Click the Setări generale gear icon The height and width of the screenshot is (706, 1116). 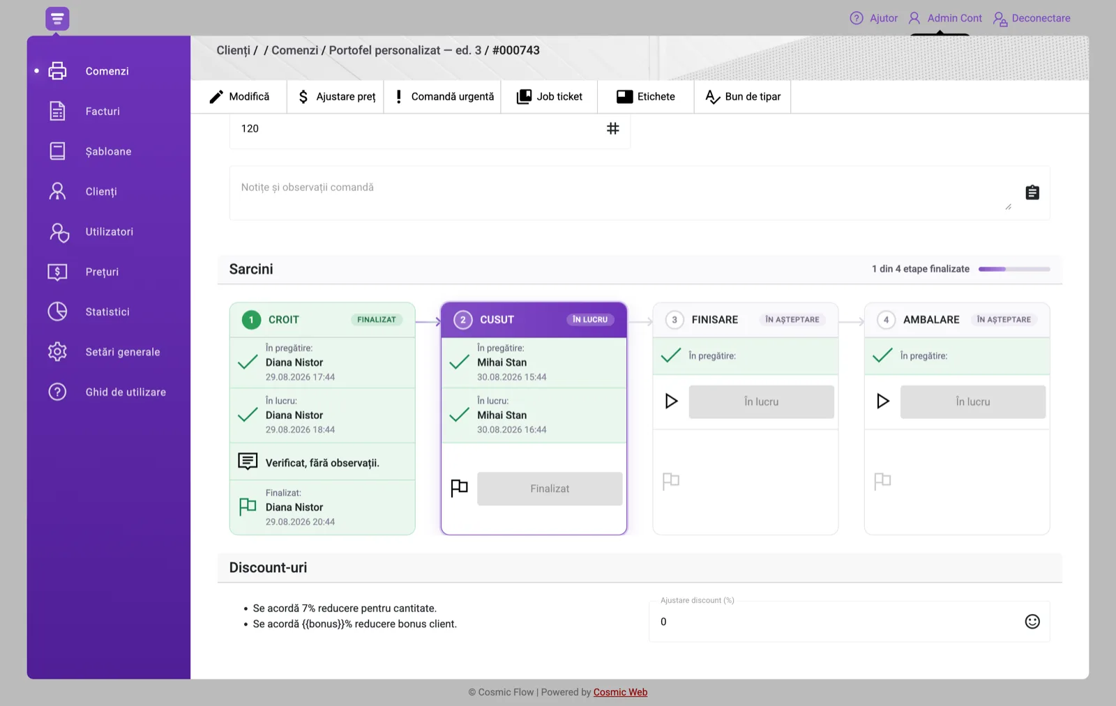57,352
